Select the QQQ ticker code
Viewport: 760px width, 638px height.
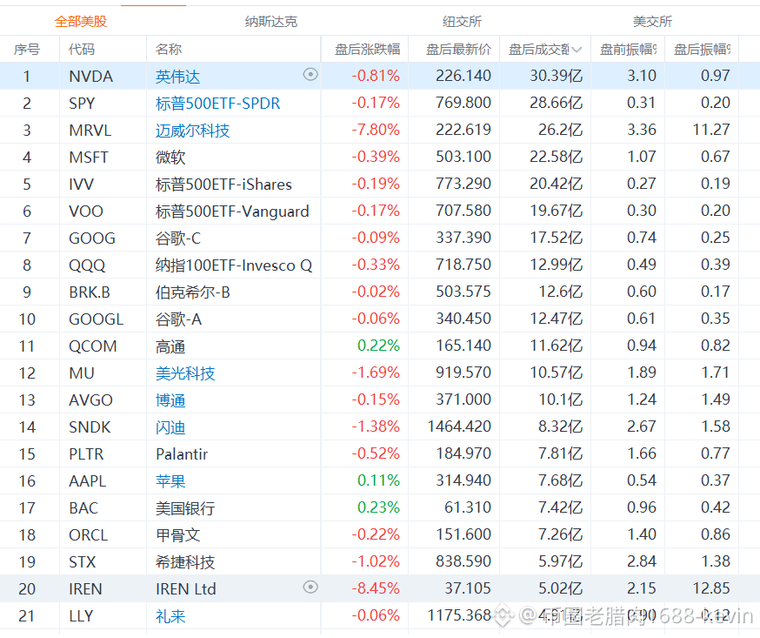pyautogui.click(x=87, y=265)
